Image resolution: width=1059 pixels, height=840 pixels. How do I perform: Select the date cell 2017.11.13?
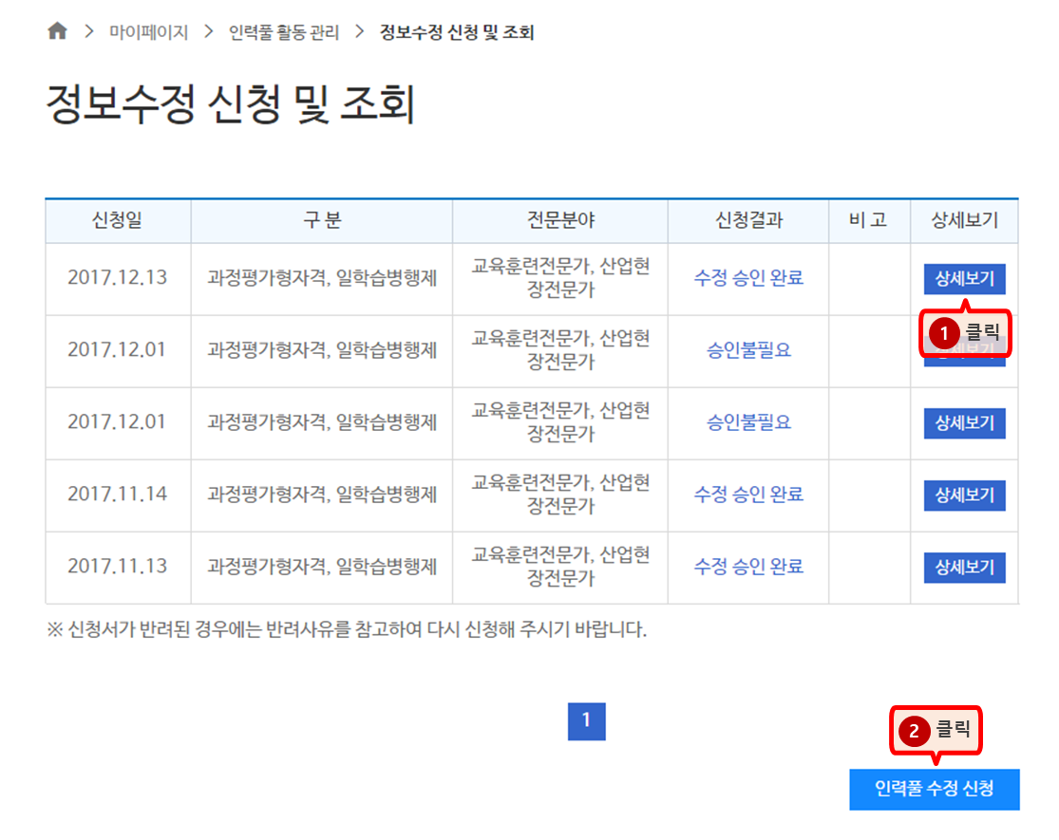pyautogui.click(x=118, y=567)
